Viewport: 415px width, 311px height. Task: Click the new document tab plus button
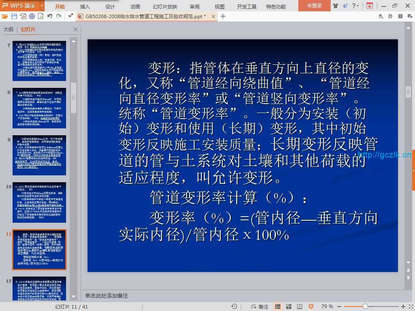pos(223,16)
